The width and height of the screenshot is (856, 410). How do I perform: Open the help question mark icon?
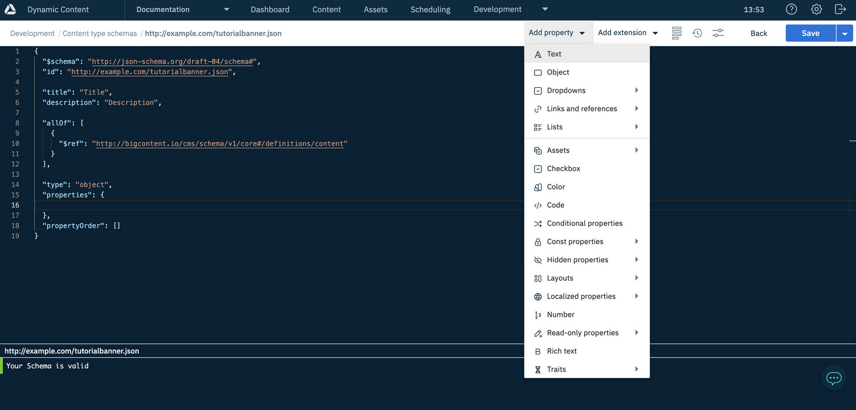[x=791, y=9]
